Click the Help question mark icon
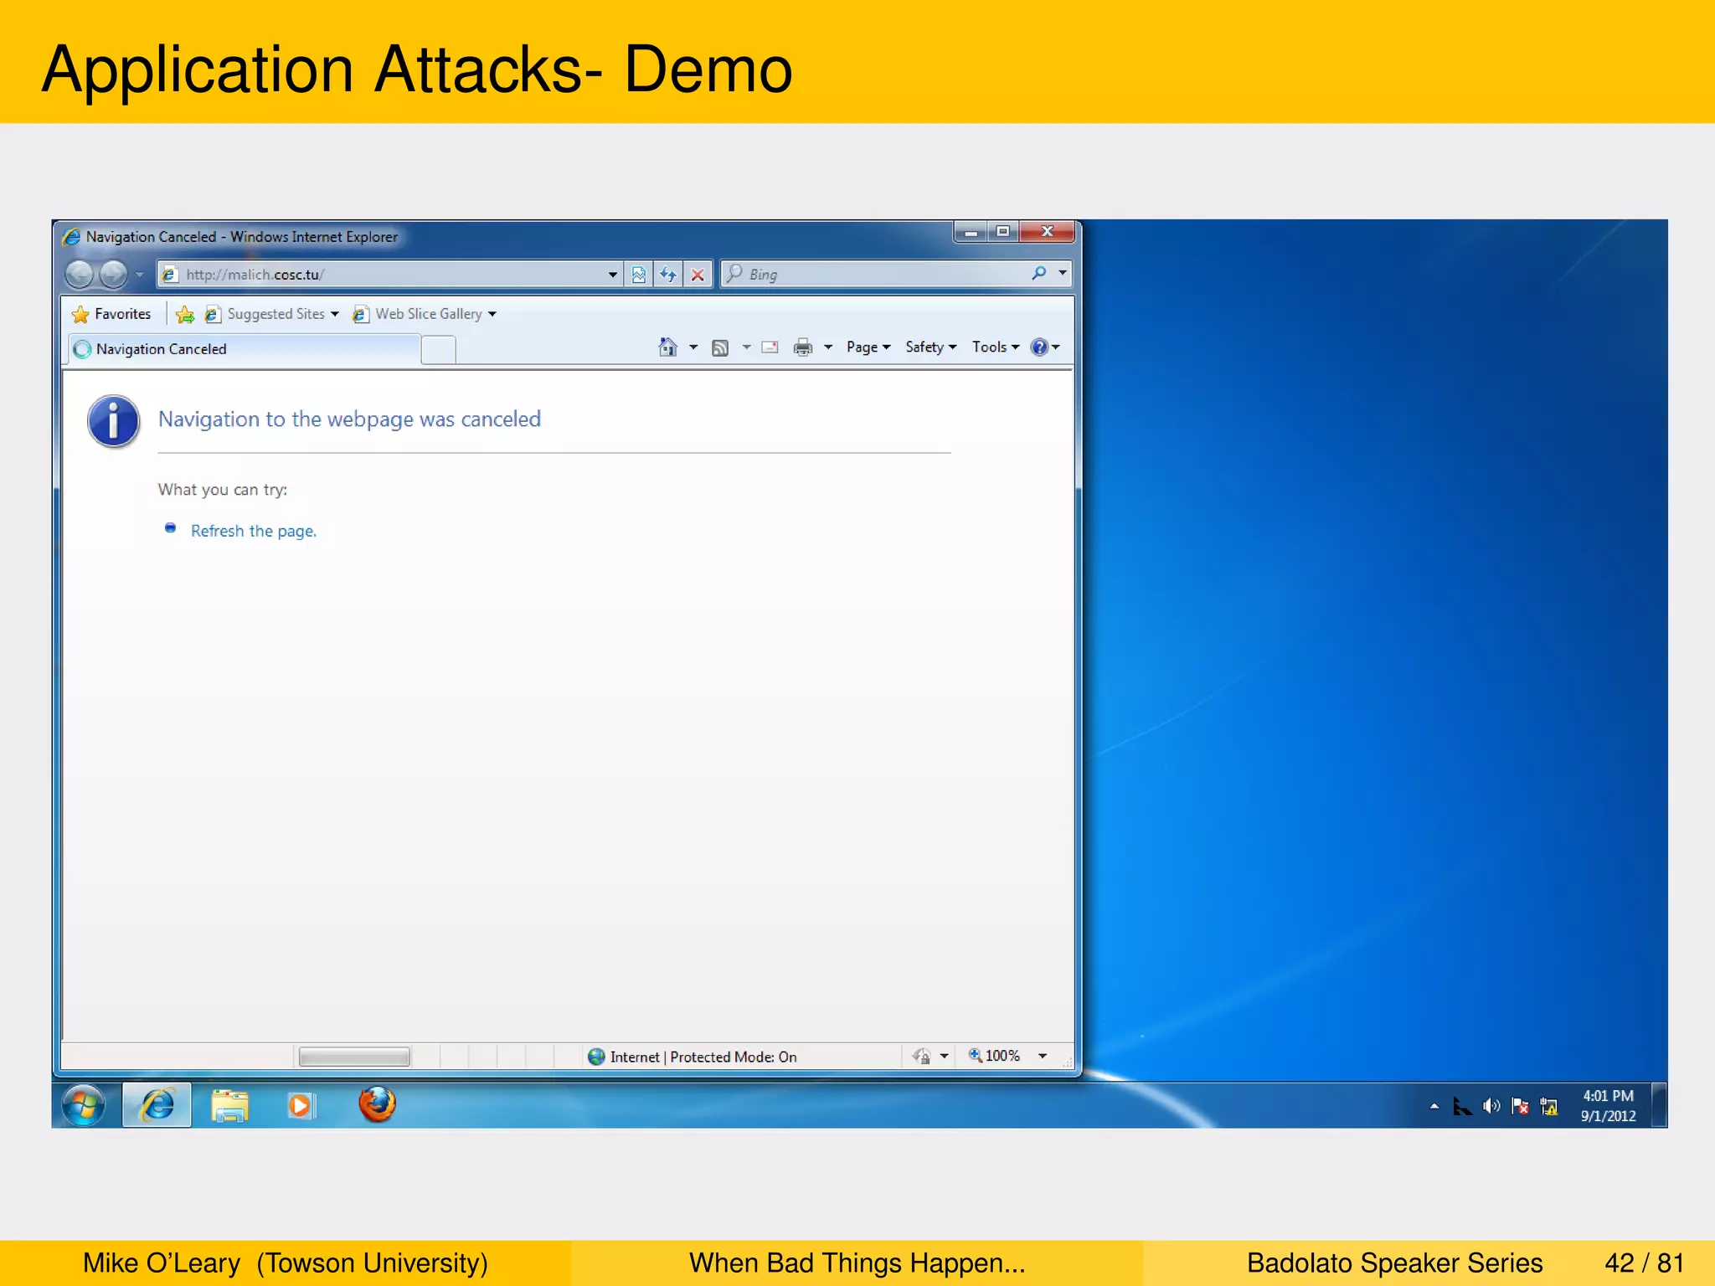 pos(1040,347)
